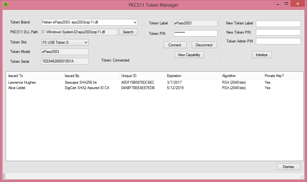
Task: Click the Token Label field showing ePass2003
Action: (x=195, y=23)
